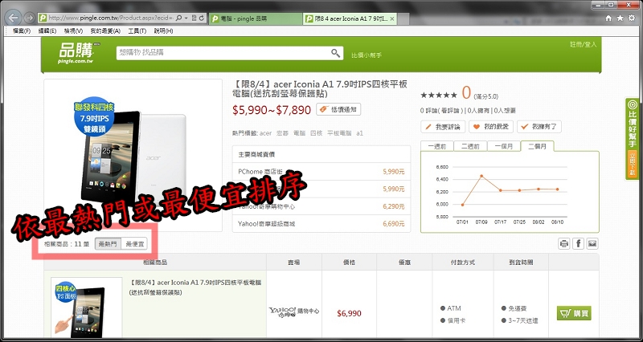The height and width of the screenshot is (342, 643).
Task: Click the product thumbnail in the related list
Action: pyautogui.click(x=87, y=307)
